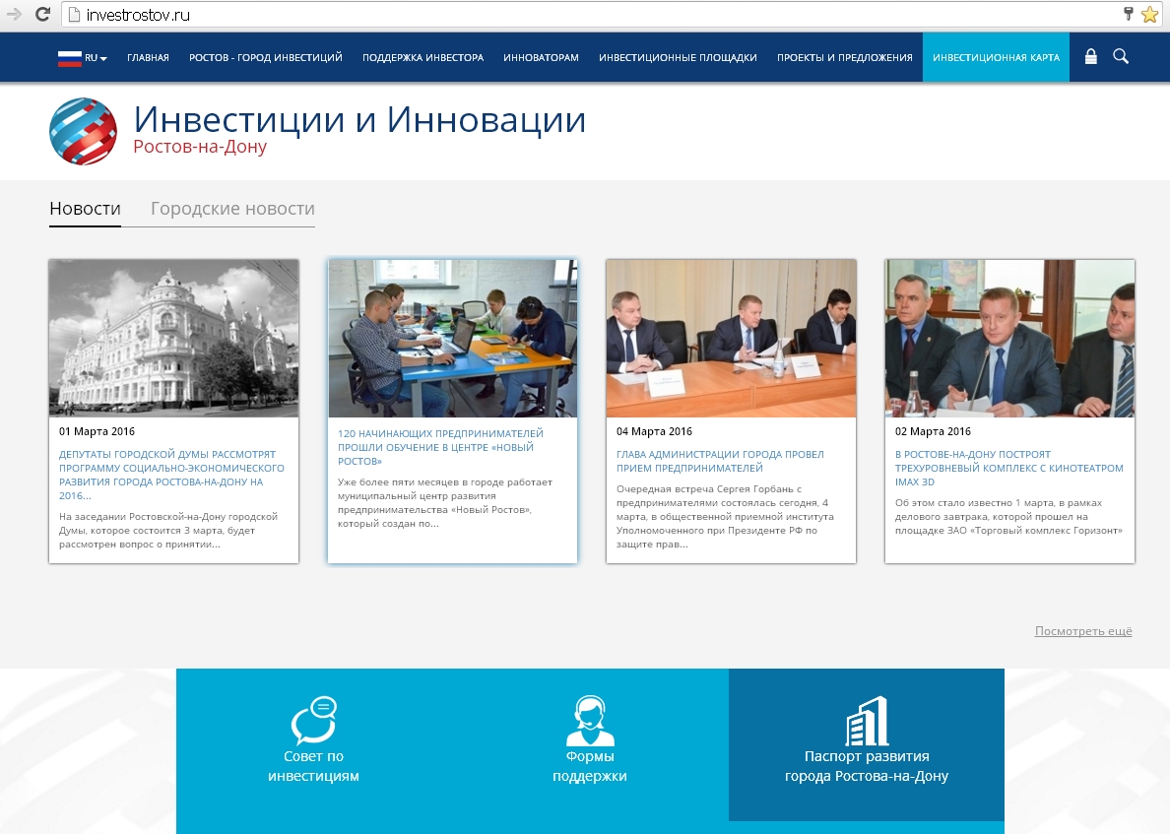Switch to Городские новости tab
The image size is (1170, 834).
[x=232, y=209]
